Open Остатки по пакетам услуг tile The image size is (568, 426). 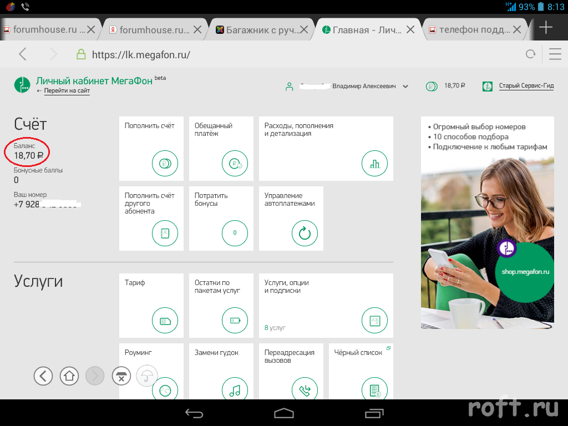[221, 305]
